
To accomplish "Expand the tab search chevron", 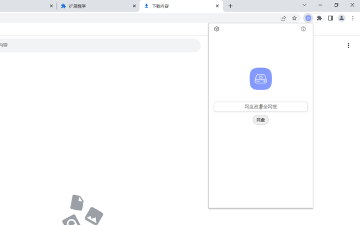I will click(x=304, y=5).
